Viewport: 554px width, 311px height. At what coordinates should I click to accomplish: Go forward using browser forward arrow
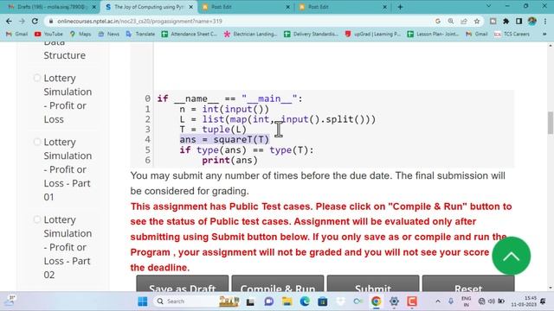22,21
